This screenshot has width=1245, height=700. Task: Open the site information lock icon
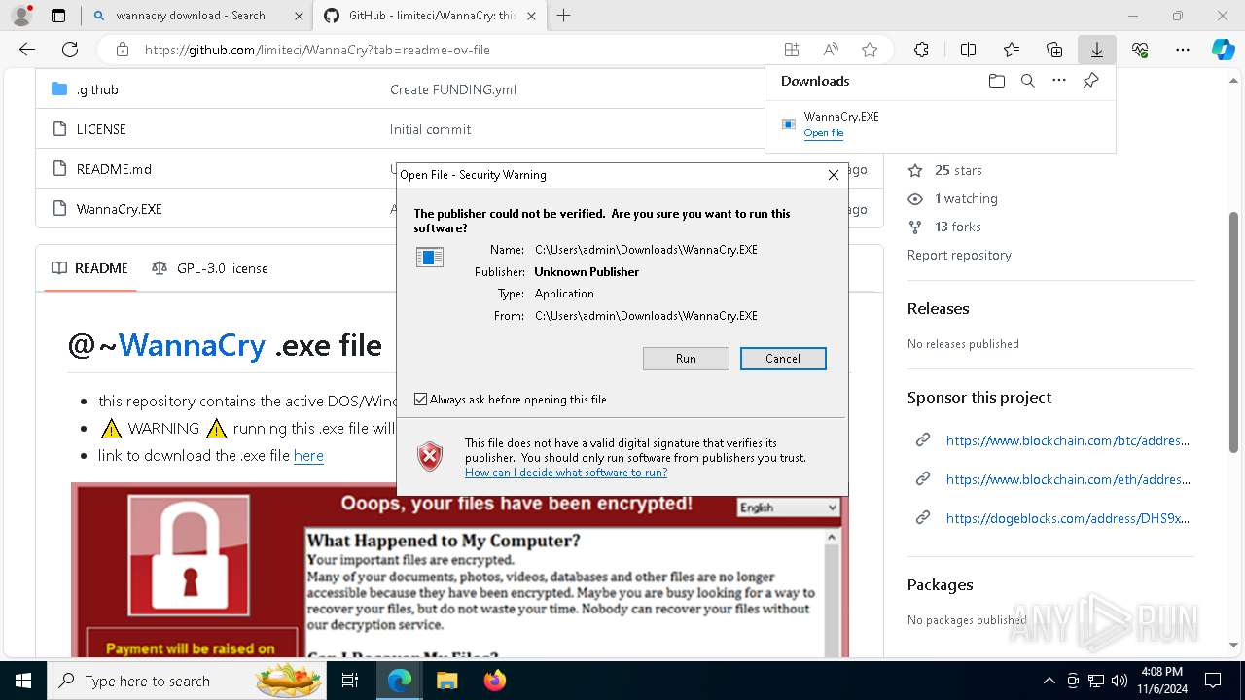point(122,50)
